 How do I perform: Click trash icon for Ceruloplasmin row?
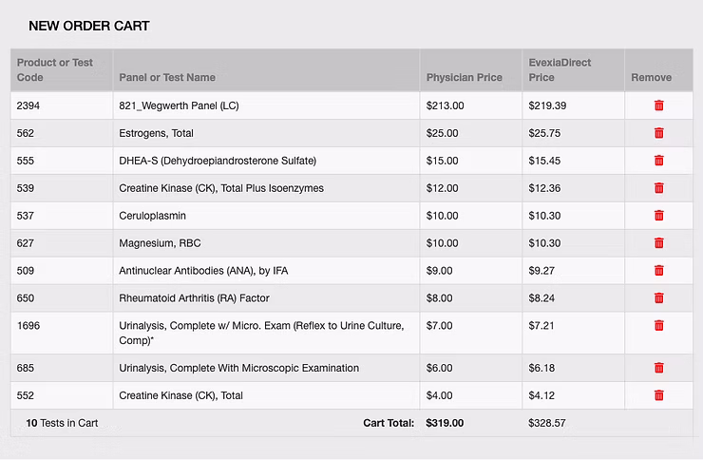(658, 216)
